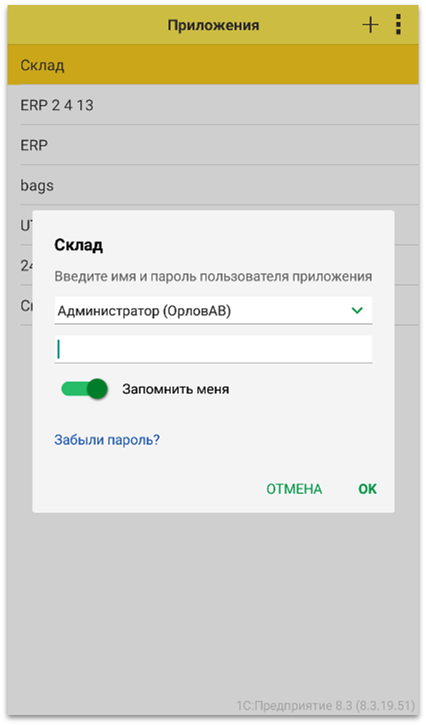Select the highlighted Склад application row
This screenshot has width=426, height=725.
[213, 65]
